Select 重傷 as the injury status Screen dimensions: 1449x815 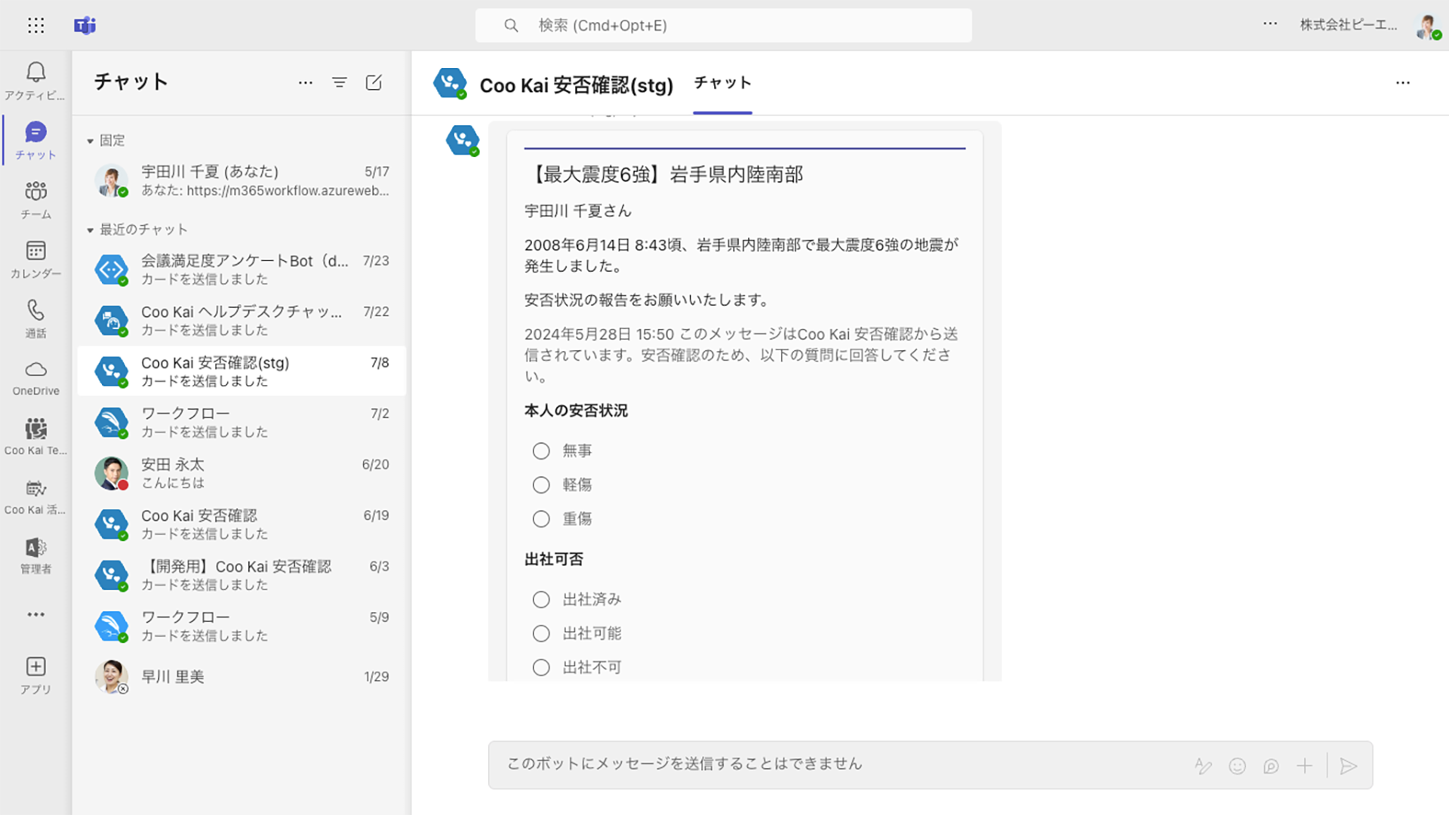tap(541, 518)
